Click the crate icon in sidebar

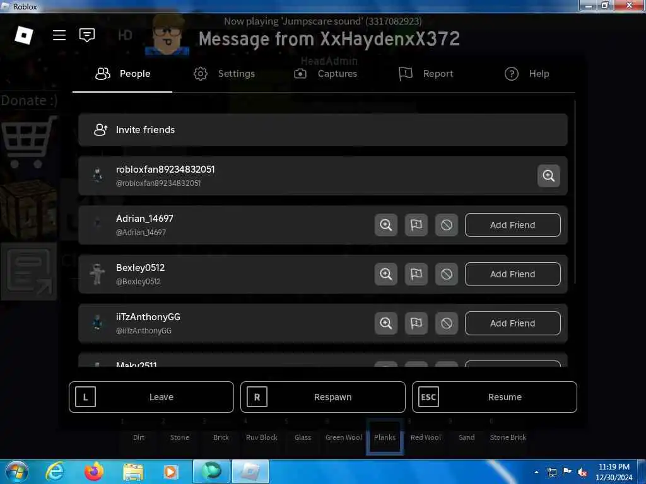28,209
